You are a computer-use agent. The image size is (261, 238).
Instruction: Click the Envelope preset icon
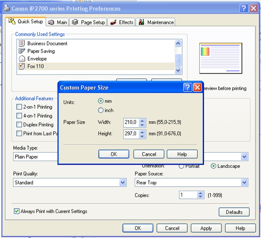click(x=22, y=59)
